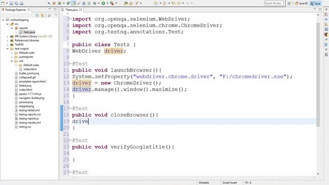Switch to the Java perspective

pyautogui.click(x=316, y=4)
